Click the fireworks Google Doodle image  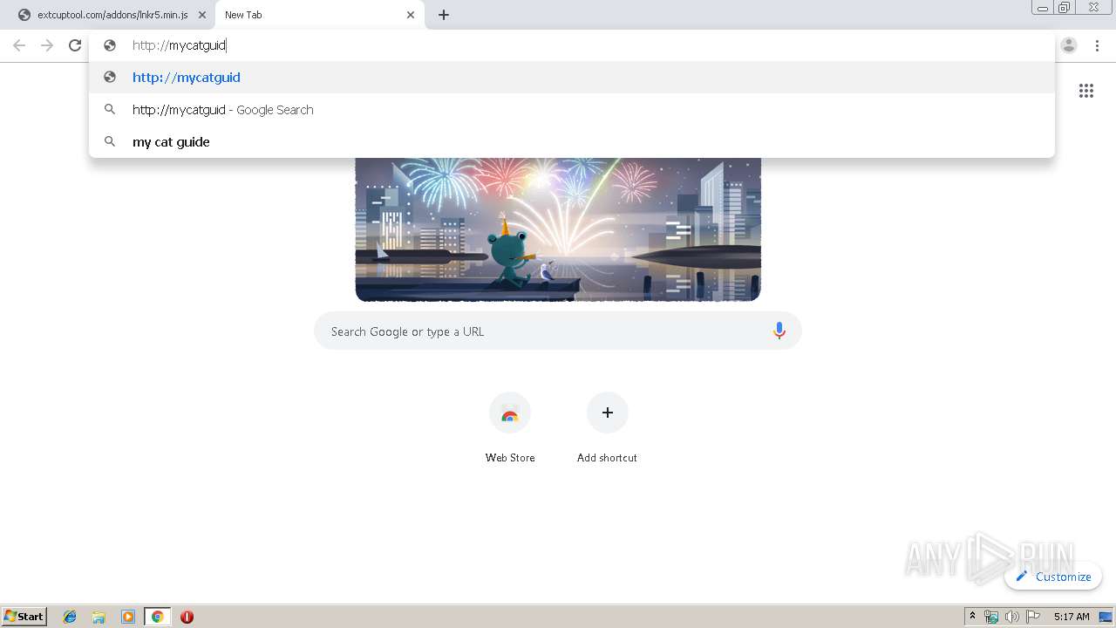[558, 229]
